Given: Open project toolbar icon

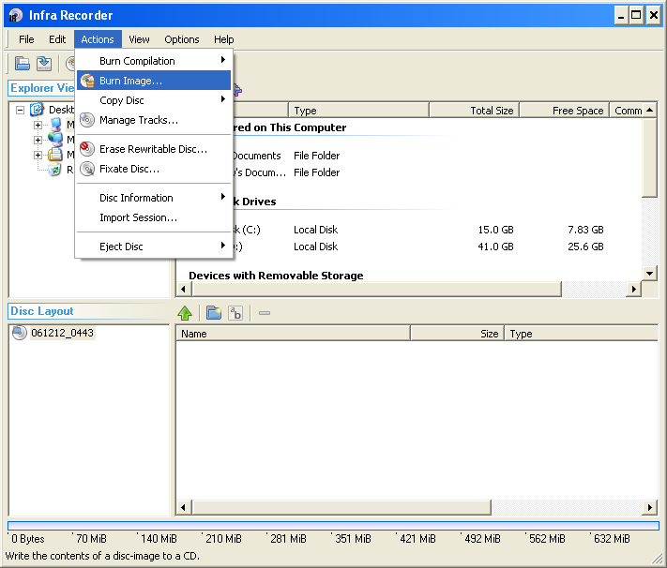Looking at the screenshot, I should click(23, 64).
